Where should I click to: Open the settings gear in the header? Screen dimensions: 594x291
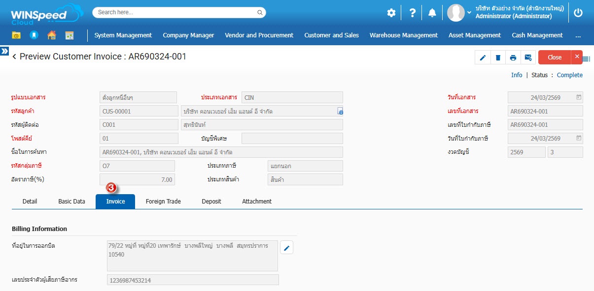tap(391, 13)
